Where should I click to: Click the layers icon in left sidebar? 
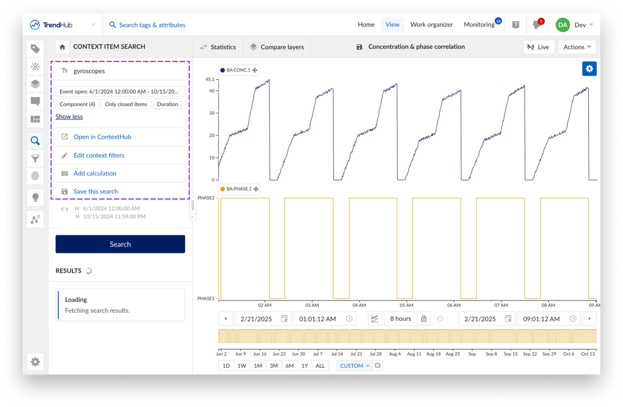(x=35, y=84)
